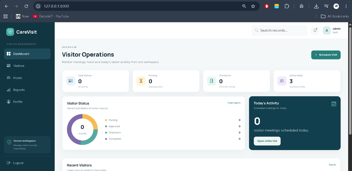The width and height of the screenshot is (352, 171).
Task: Open the See all link in Recent Visitors
Action: (332, 165)
